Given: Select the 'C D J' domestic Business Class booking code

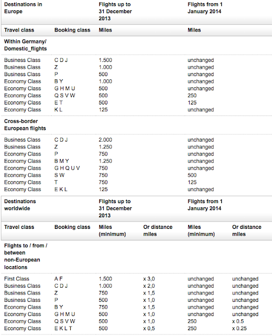Looking at the screenshot, I should (61, 60).
